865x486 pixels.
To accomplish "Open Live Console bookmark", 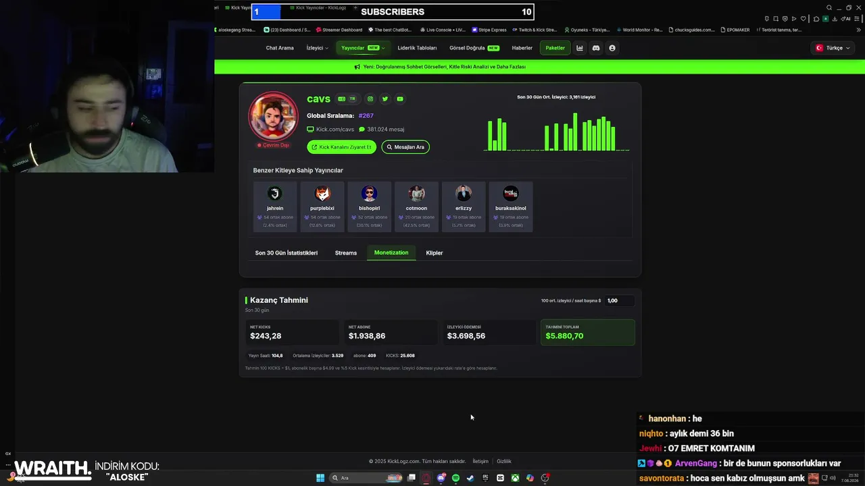I will (443, 30).
